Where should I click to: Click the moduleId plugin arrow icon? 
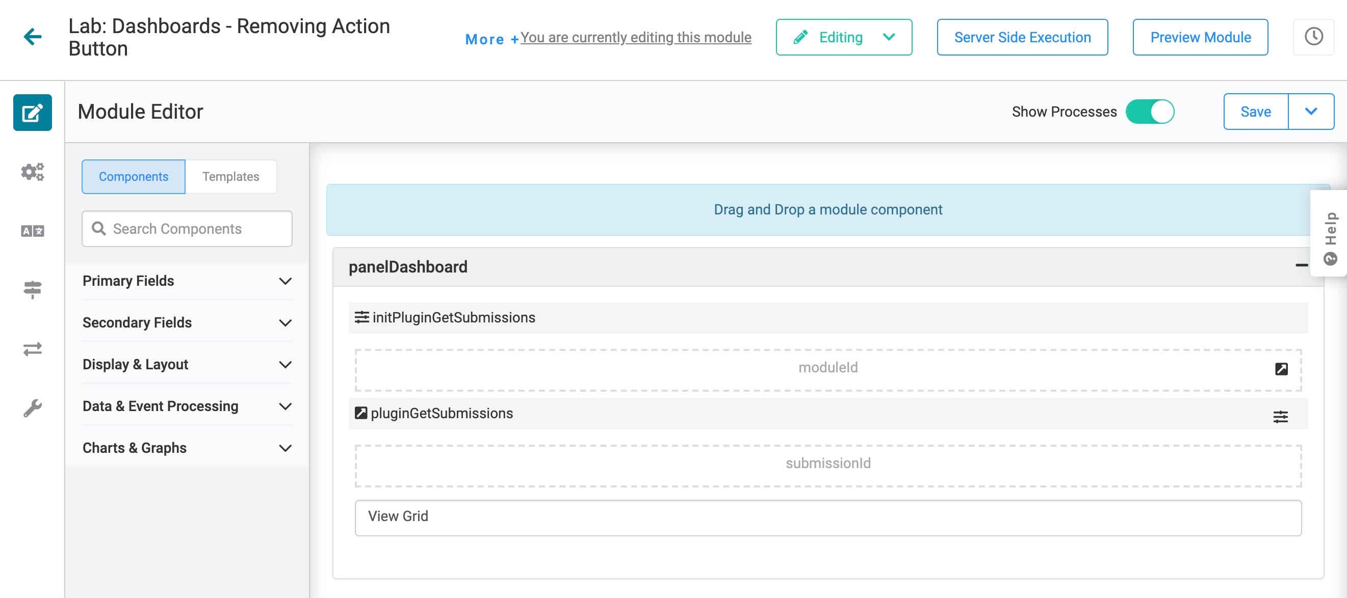(1281, 369)
